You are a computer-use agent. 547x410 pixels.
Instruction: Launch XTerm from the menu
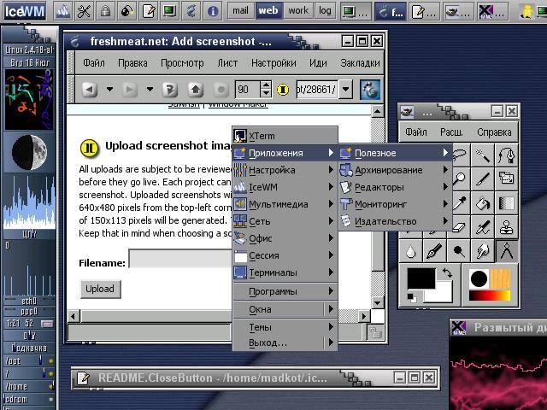pyautogui.click(x=285, y=136)
